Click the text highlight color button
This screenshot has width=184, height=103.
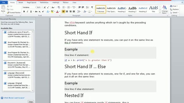(52, 11)
